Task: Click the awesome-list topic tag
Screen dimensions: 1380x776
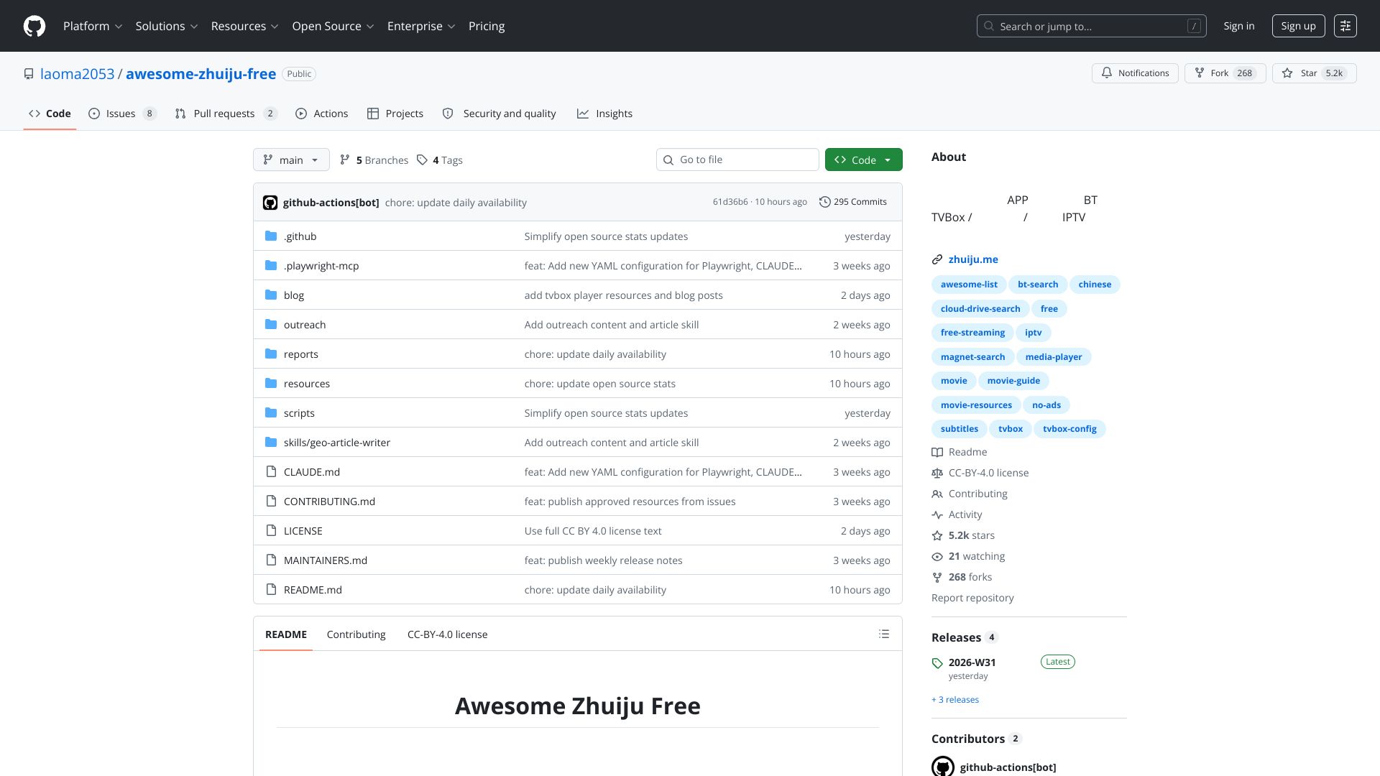Action: 969,285
